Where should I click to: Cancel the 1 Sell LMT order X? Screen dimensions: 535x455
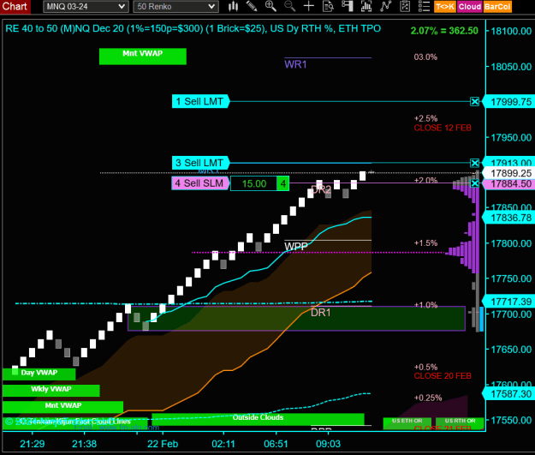[474, 101]
